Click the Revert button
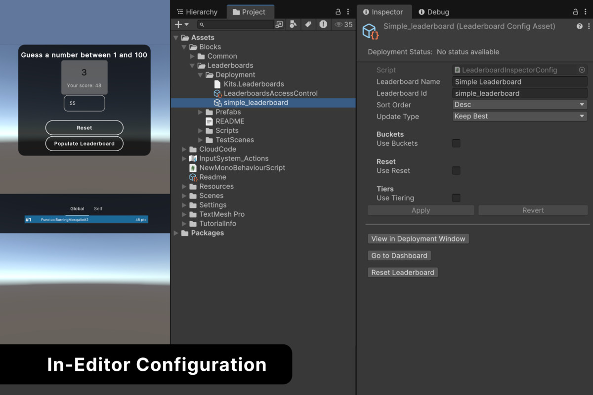This screenshot has height=395, width=593. click(533, 210)
